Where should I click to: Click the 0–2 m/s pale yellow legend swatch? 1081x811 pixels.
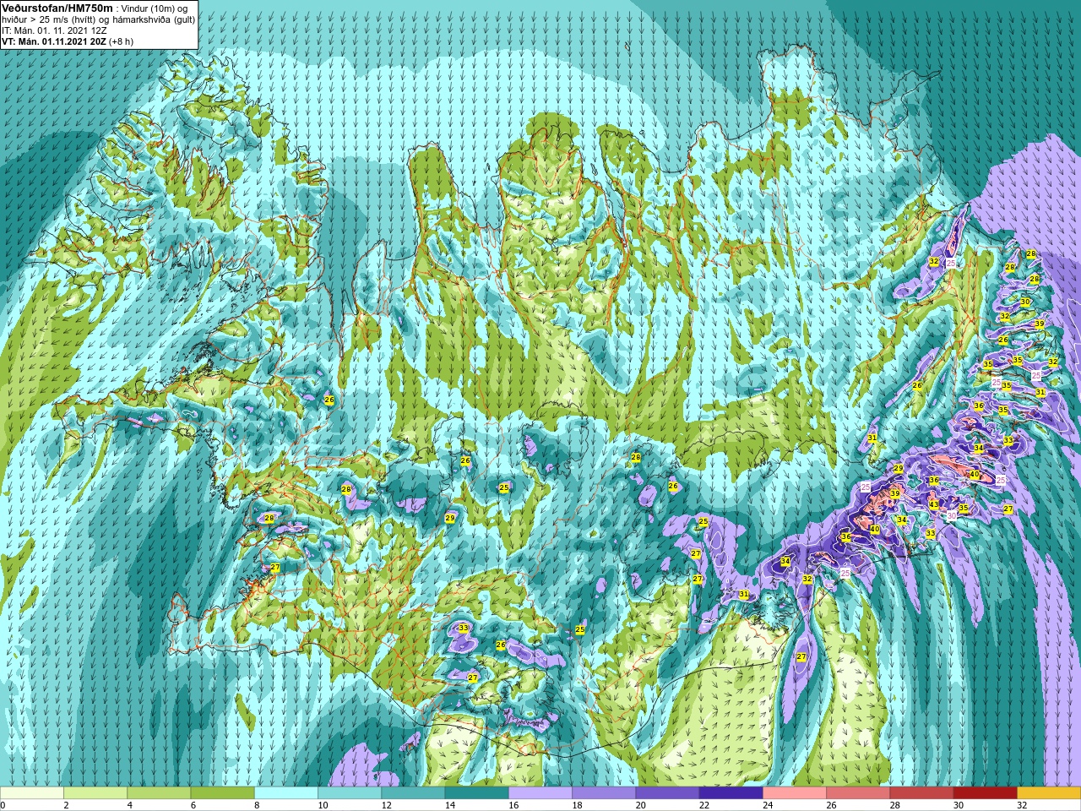pos(32,793)
